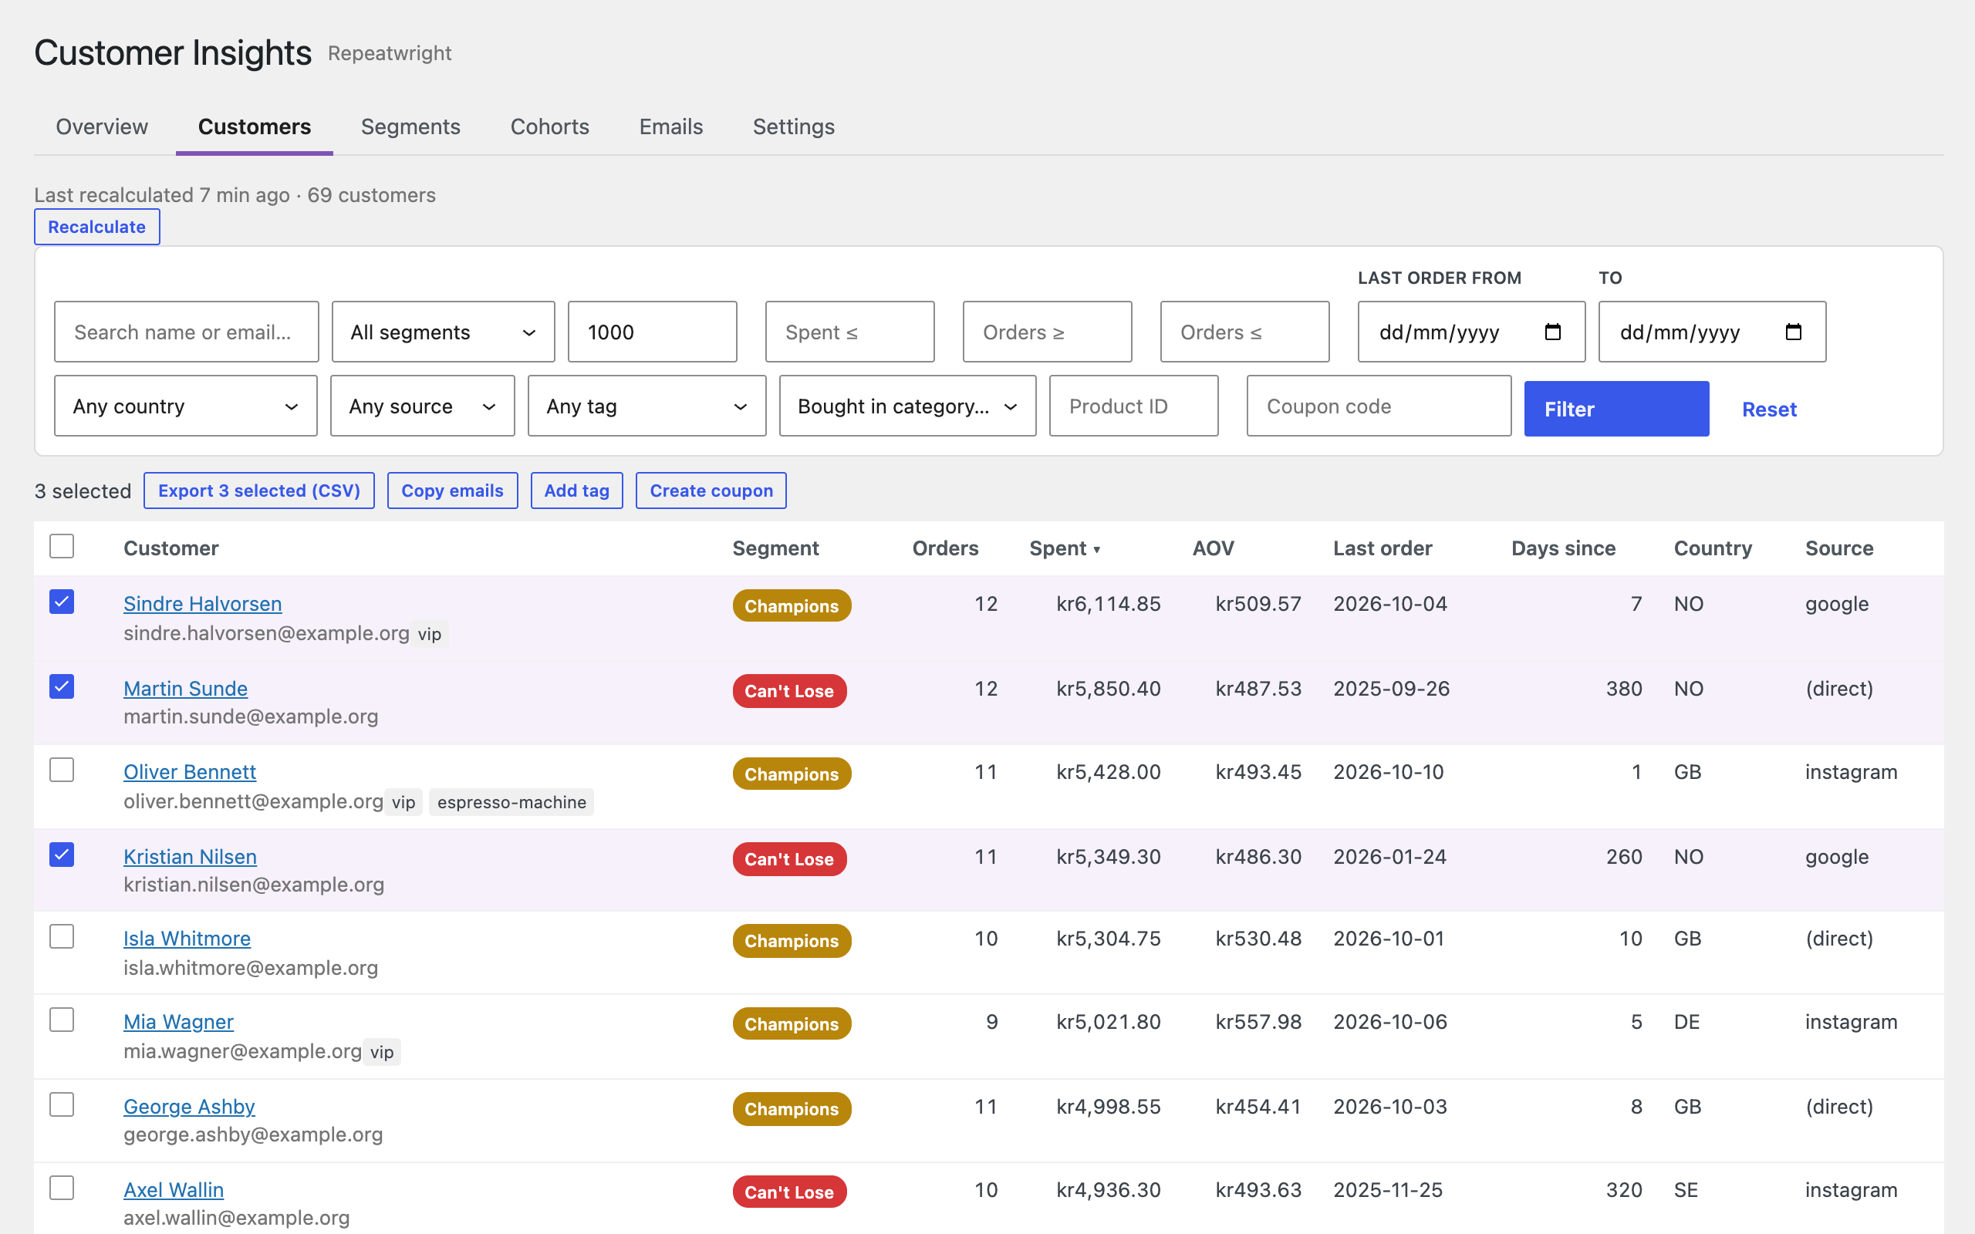Open the Cohorts tab
This screenshot has height=1234, width=1975.
coord(550,126)
